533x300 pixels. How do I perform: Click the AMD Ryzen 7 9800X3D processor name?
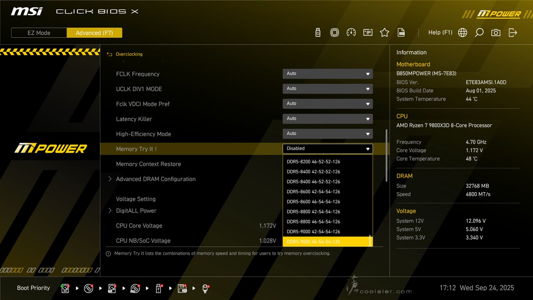(444, 125)
